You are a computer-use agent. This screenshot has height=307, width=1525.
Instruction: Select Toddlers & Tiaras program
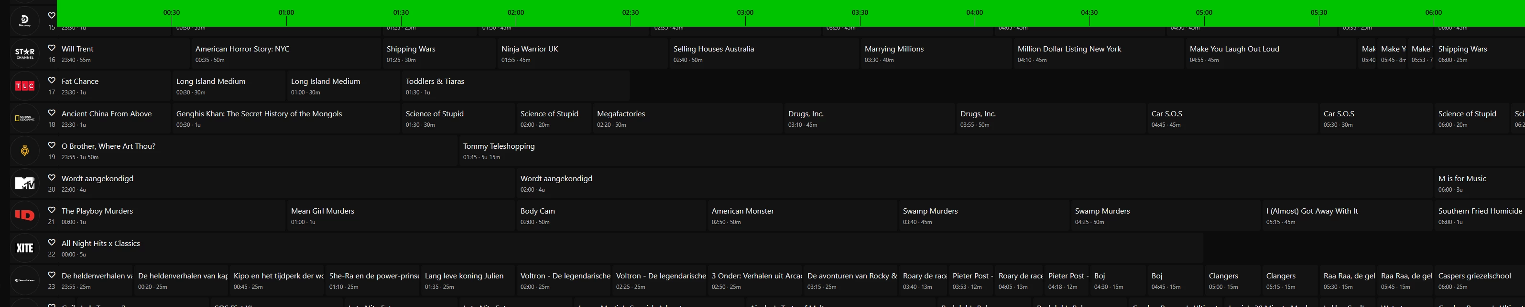point(515,86)
